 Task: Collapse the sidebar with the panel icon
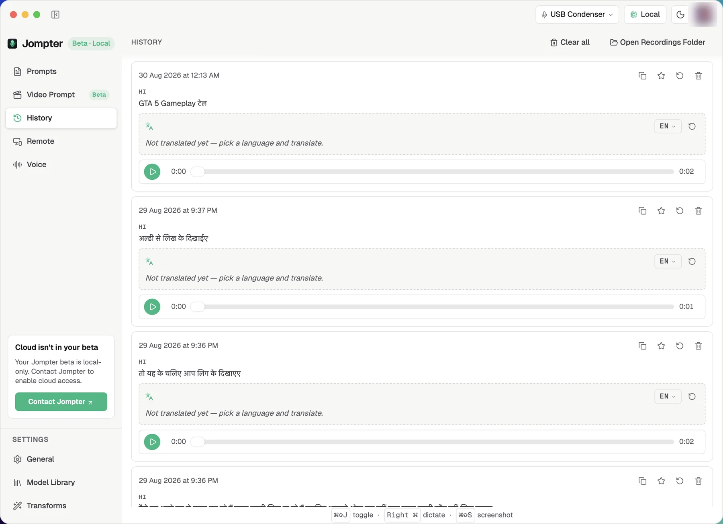[x=55, y=15]
